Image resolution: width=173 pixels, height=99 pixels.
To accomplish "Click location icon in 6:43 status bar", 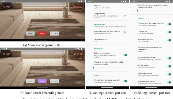I will point(76,49).
